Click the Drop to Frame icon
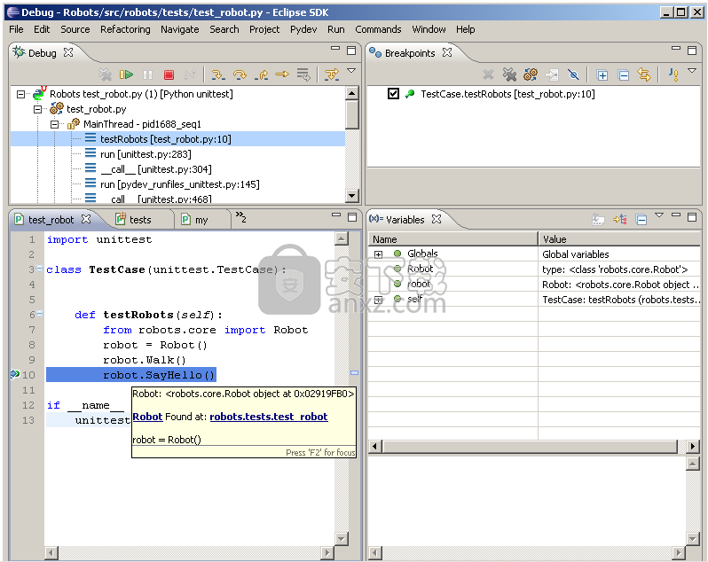The image size is (708, 562). (303, 74)
